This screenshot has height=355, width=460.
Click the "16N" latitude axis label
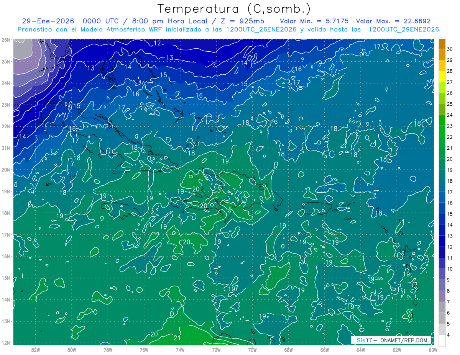pyautogui.click(x=5, y=256)
